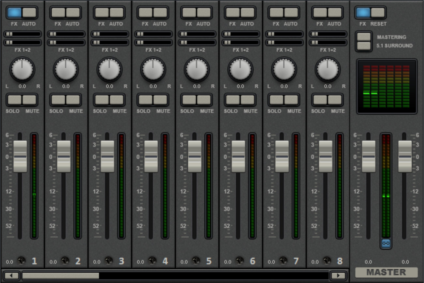This screenshot has height=283, width=424.
Task: Click the link icon between the master faders
Action: coord(386,244)
